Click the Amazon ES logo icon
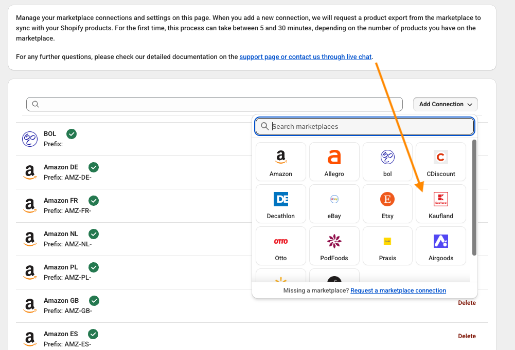The image size is (515, 350). 30,339
